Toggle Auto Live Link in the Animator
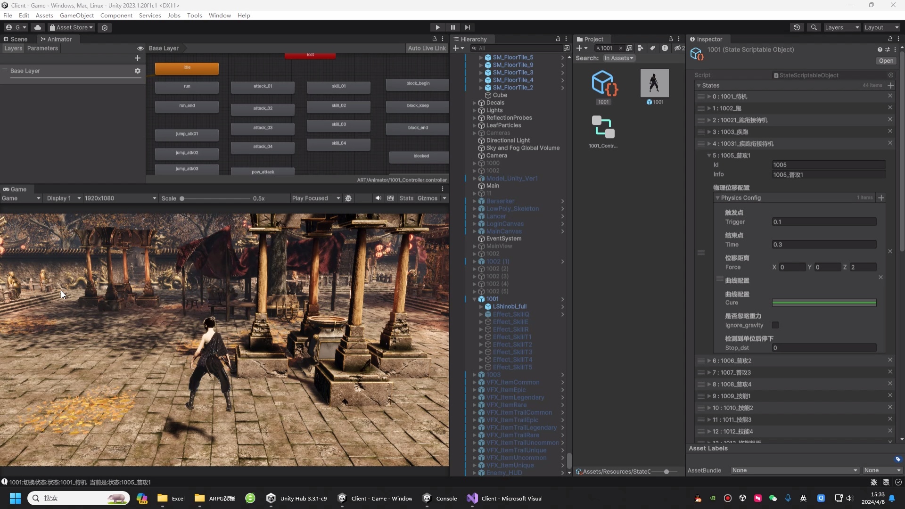Image resolution: width=905 pixels, height=509 pixels. click(427, 48)
